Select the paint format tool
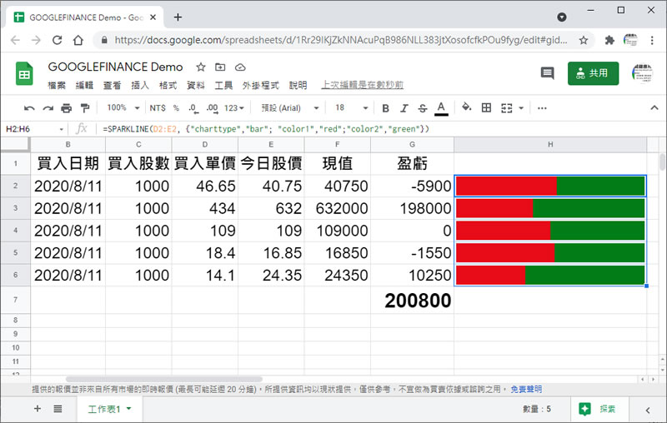Image resolution: width=667 pixels, height=423 pixels. (85, 108)
